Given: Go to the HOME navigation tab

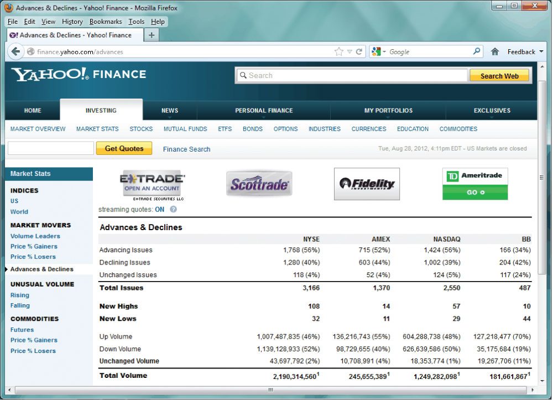Looking at the screenshot, I should click(33, 111).
